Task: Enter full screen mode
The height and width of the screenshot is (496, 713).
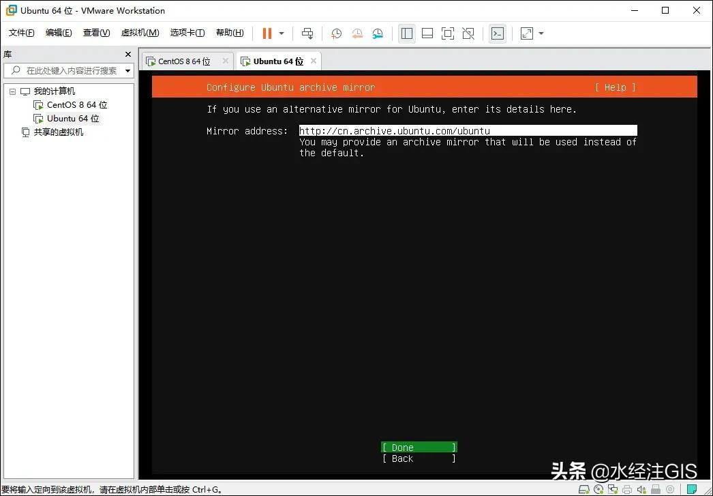Action: point(447,33)
